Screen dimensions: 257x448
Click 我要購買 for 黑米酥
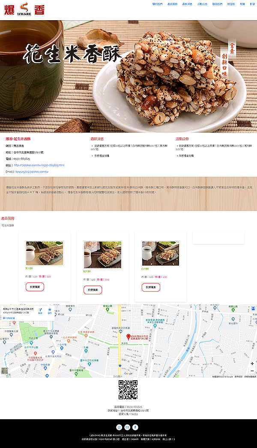coord(35,287)
